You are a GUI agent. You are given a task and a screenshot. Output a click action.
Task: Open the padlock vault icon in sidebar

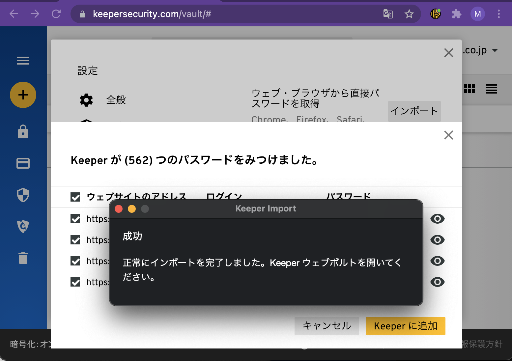(x=23, y=132)
